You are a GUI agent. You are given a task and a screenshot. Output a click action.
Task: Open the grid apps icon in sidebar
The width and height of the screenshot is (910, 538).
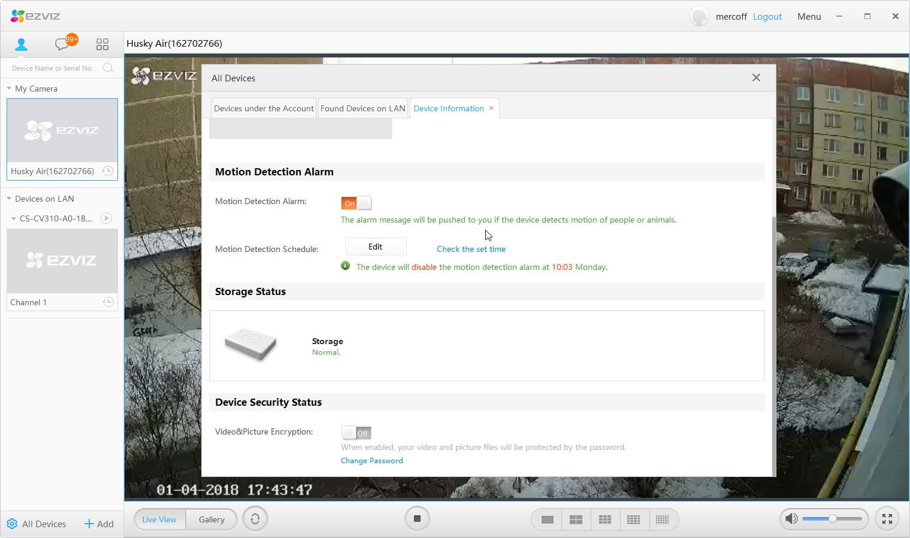point(102,44)
